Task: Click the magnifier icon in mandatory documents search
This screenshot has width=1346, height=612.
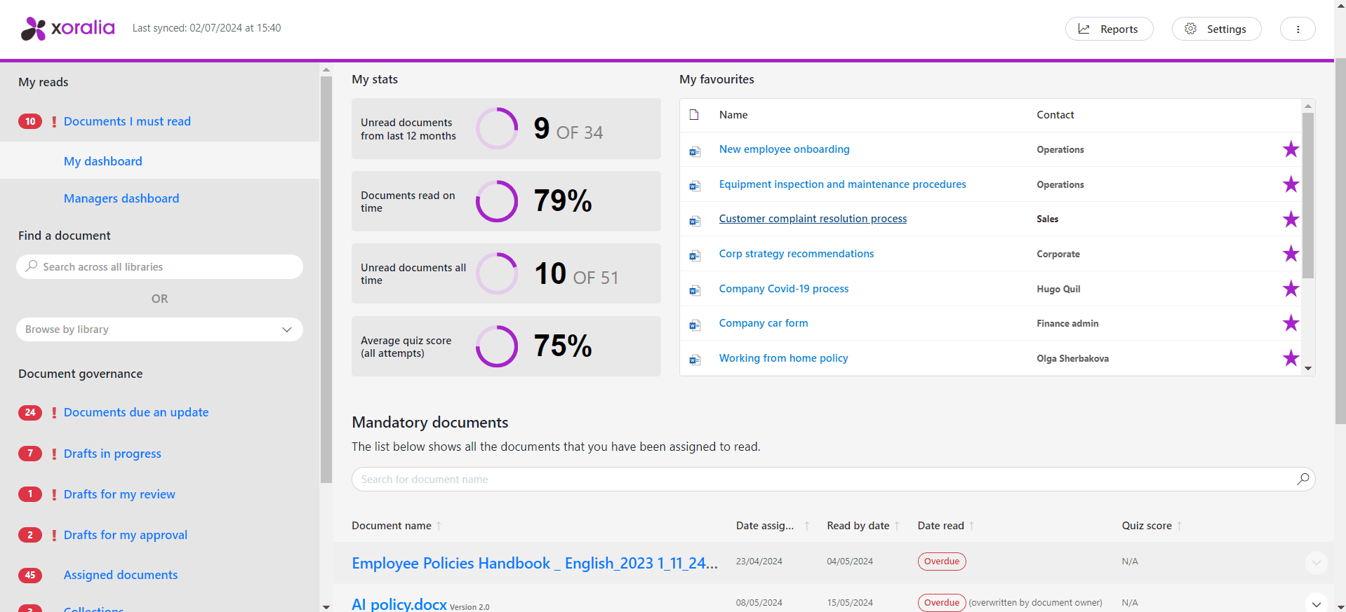Action: (x=1302, y=479)
